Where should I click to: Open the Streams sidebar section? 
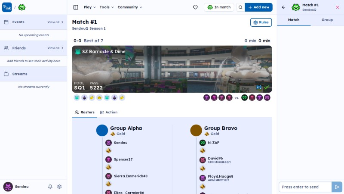[x=34, y=74]
